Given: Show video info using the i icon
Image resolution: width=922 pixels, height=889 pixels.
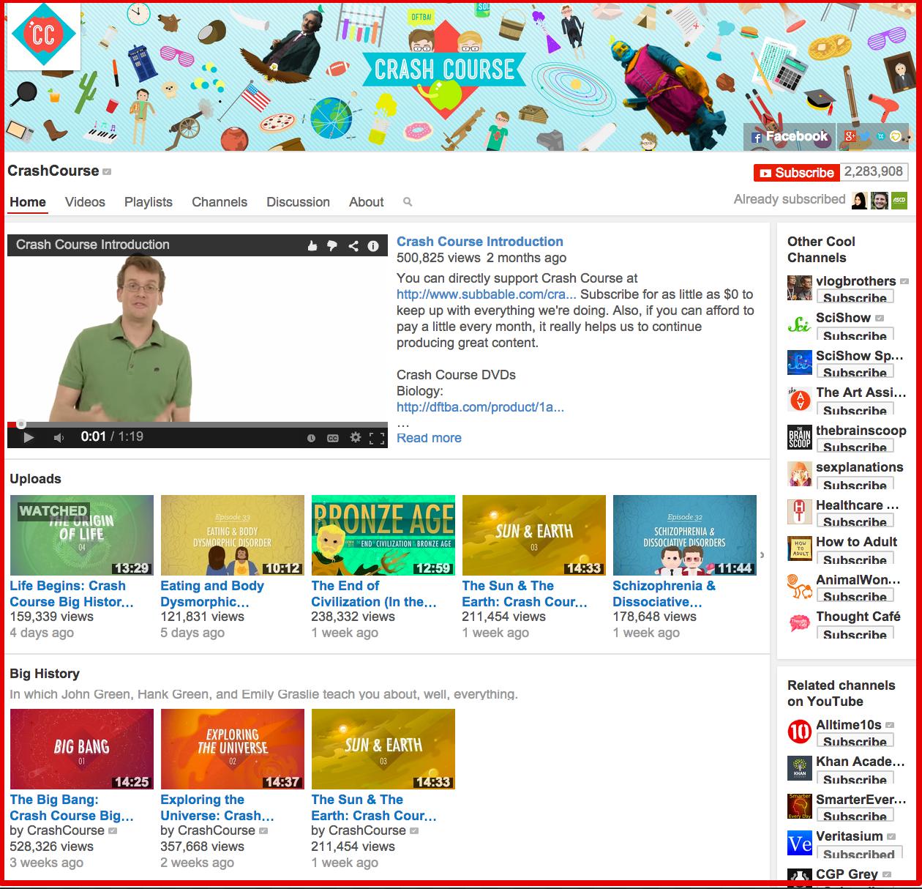Looking at the screenshot, I should 373,245.
